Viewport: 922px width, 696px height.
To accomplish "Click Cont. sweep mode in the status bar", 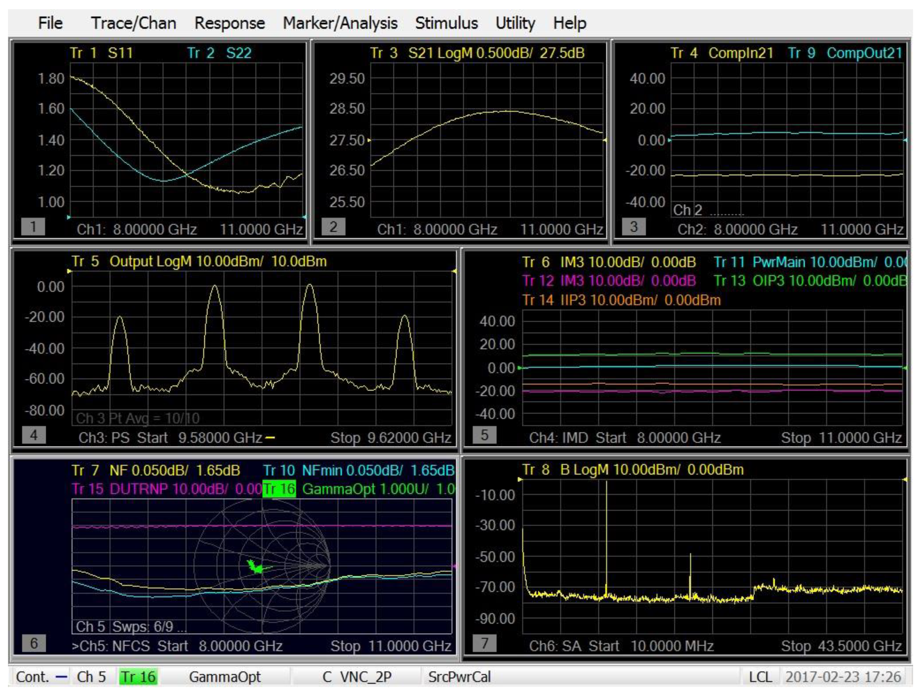I will [x=41, y=677].
